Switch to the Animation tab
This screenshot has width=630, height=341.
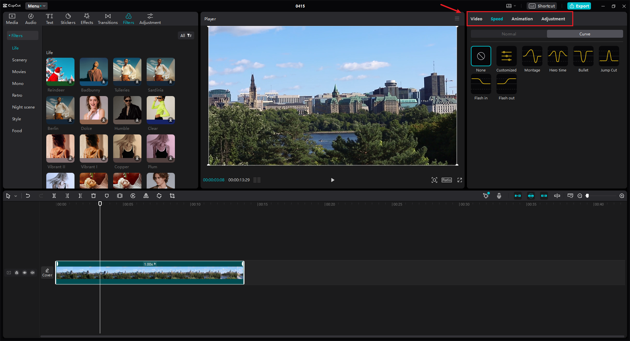pyautogui.click(x=522, y=19)
